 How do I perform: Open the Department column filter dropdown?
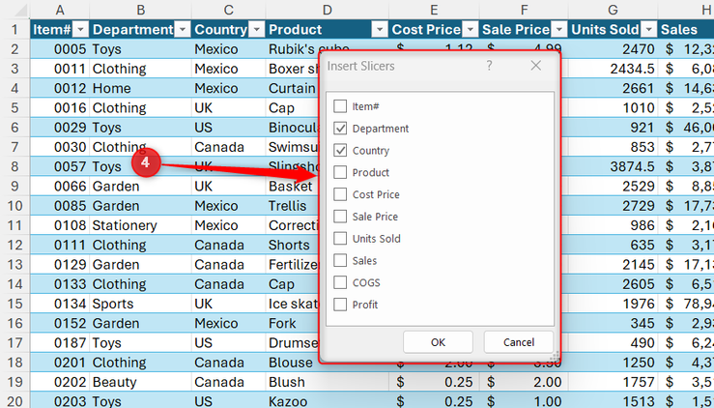point(183,30)
